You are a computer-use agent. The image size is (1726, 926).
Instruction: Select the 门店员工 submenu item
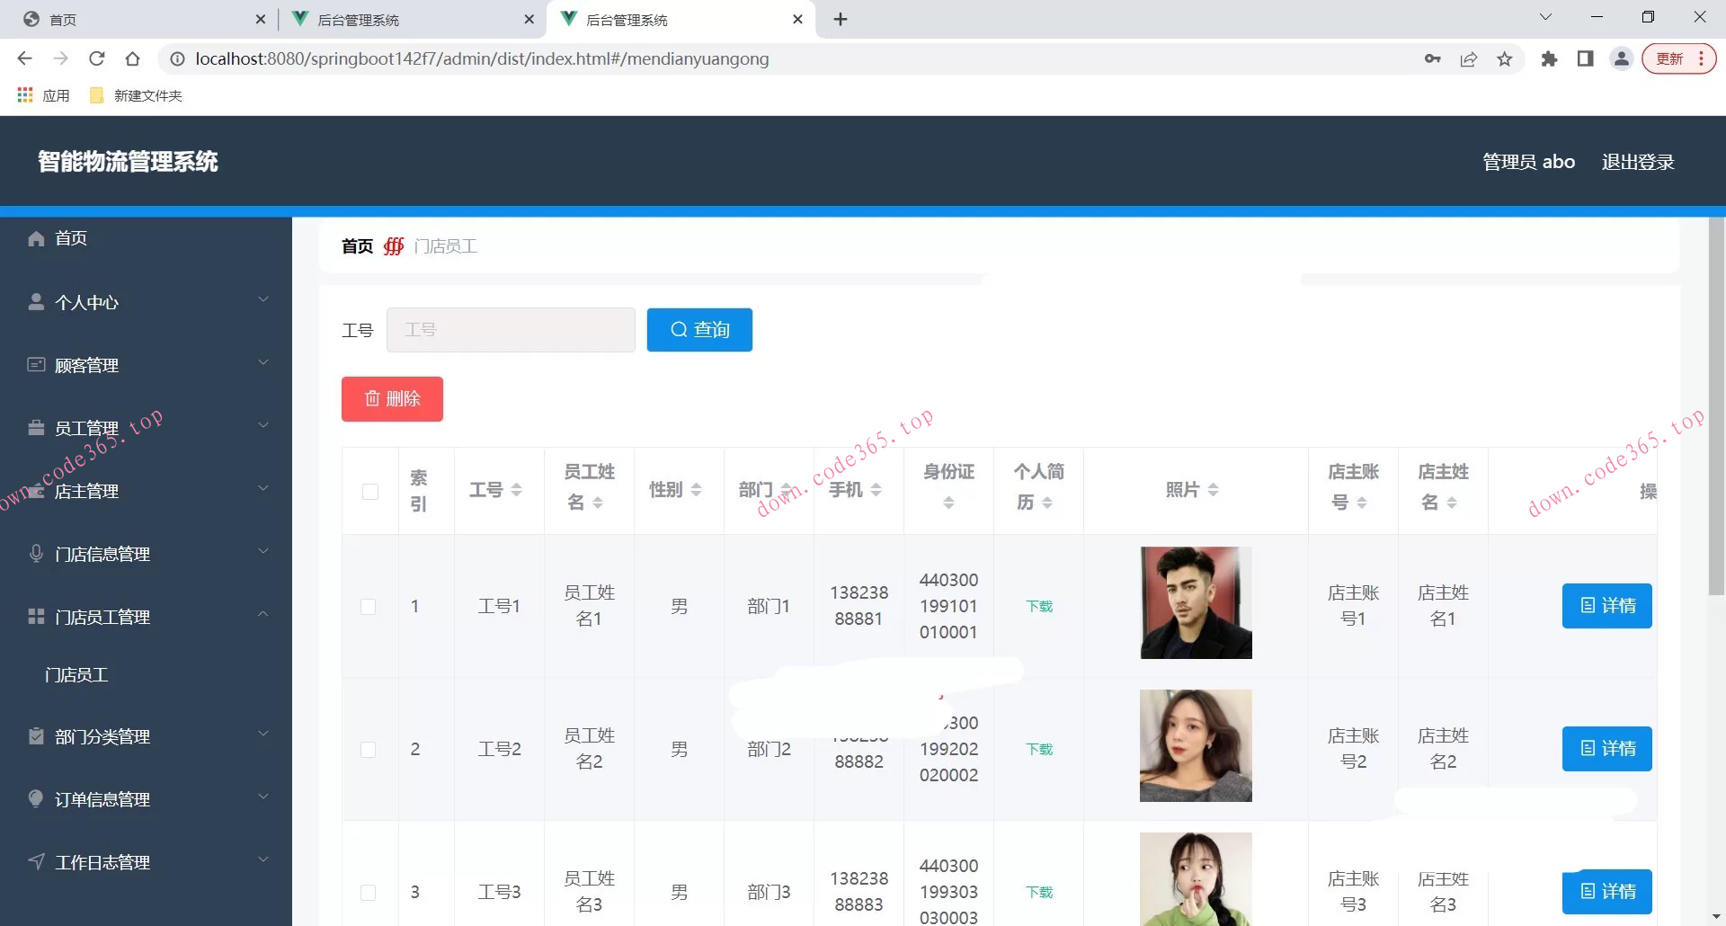[77, 675]
